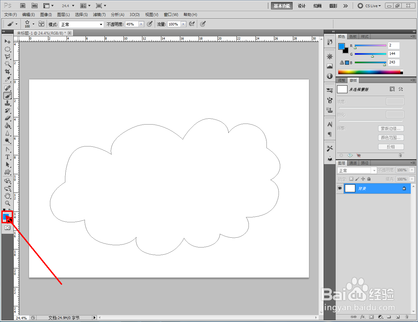The height and width of the screenshot is (322, 418).
Task: Switch to the 色板 tab
Action: point(353,37)
